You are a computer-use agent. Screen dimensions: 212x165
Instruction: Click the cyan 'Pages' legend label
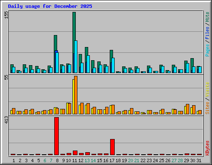click(x=207, y=50)
